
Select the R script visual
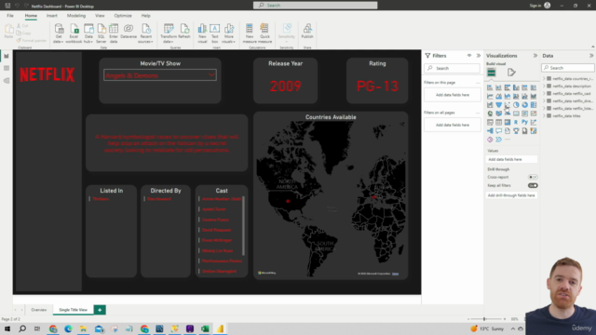[516, 122]
